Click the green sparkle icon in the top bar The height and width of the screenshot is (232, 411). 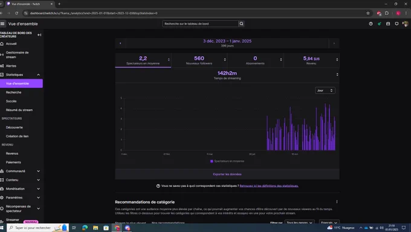click(380, 24)
